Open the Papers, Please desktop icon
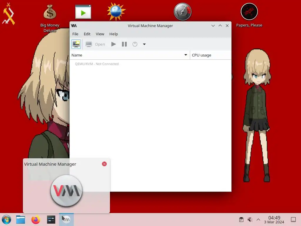 pos(249,15)
